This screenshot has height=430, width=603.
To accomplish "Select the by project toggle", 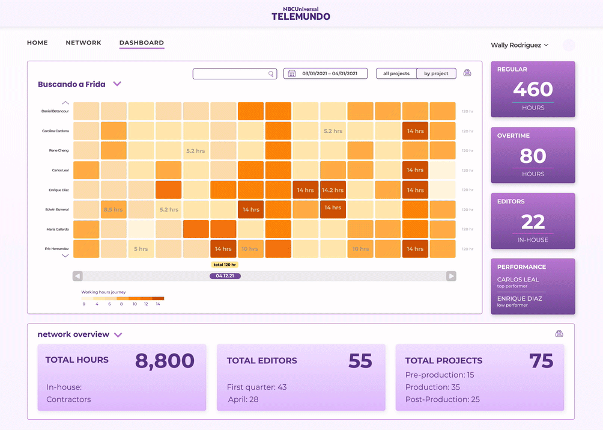I will tap(436, 73).
